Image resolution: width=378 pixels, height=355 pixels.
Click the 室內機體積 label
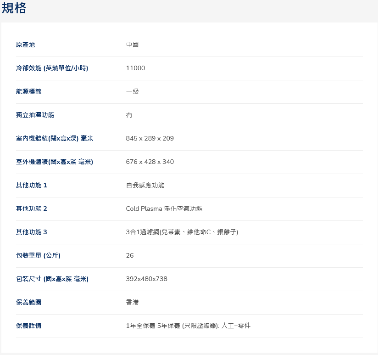pos(54,138)
